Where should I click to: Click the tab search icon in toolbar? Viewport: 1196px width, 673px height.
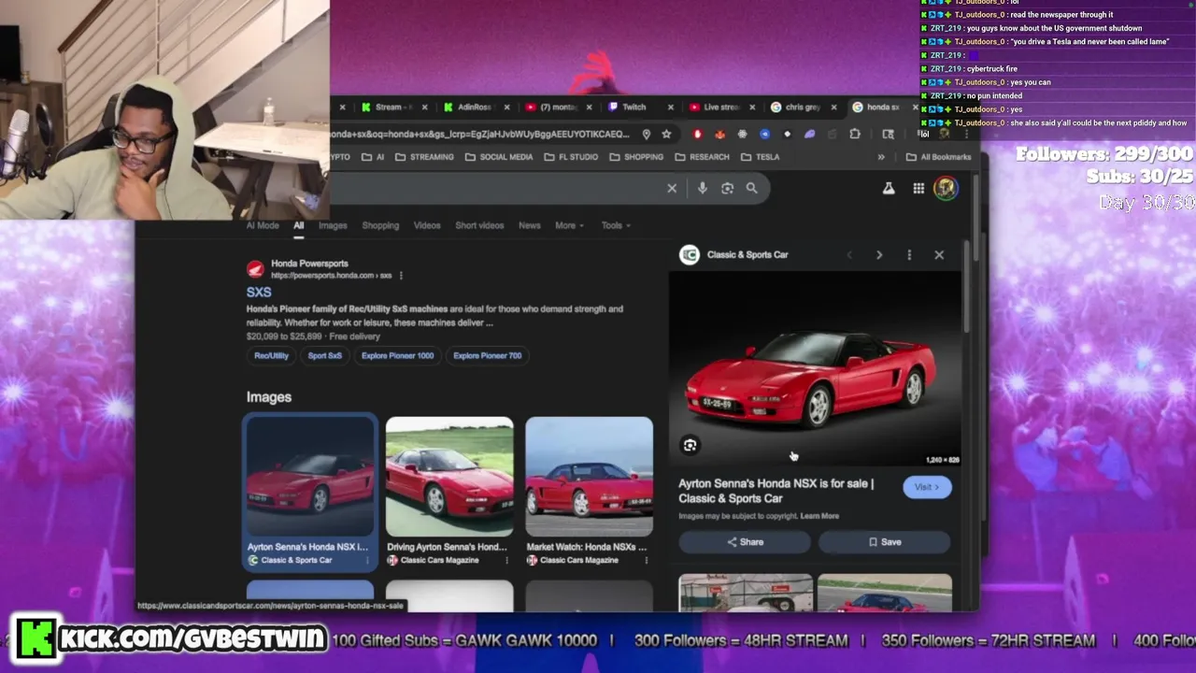coord(889,135)
